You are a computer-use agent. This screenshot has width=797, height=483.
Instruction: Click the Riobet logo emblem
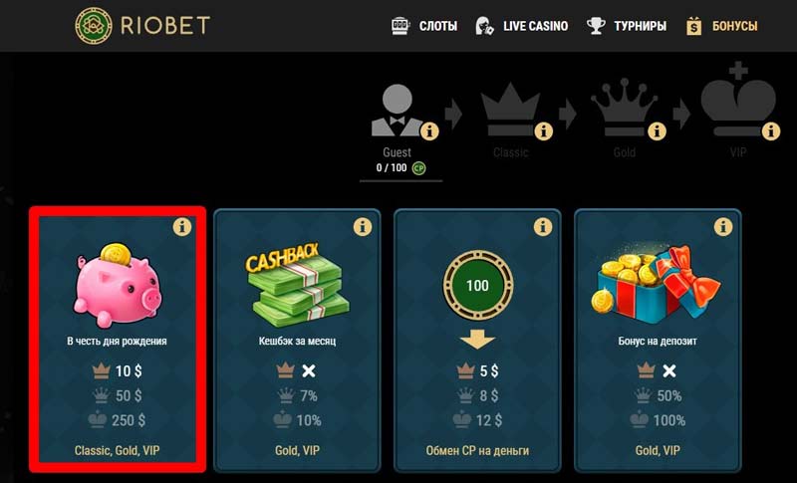94,25
